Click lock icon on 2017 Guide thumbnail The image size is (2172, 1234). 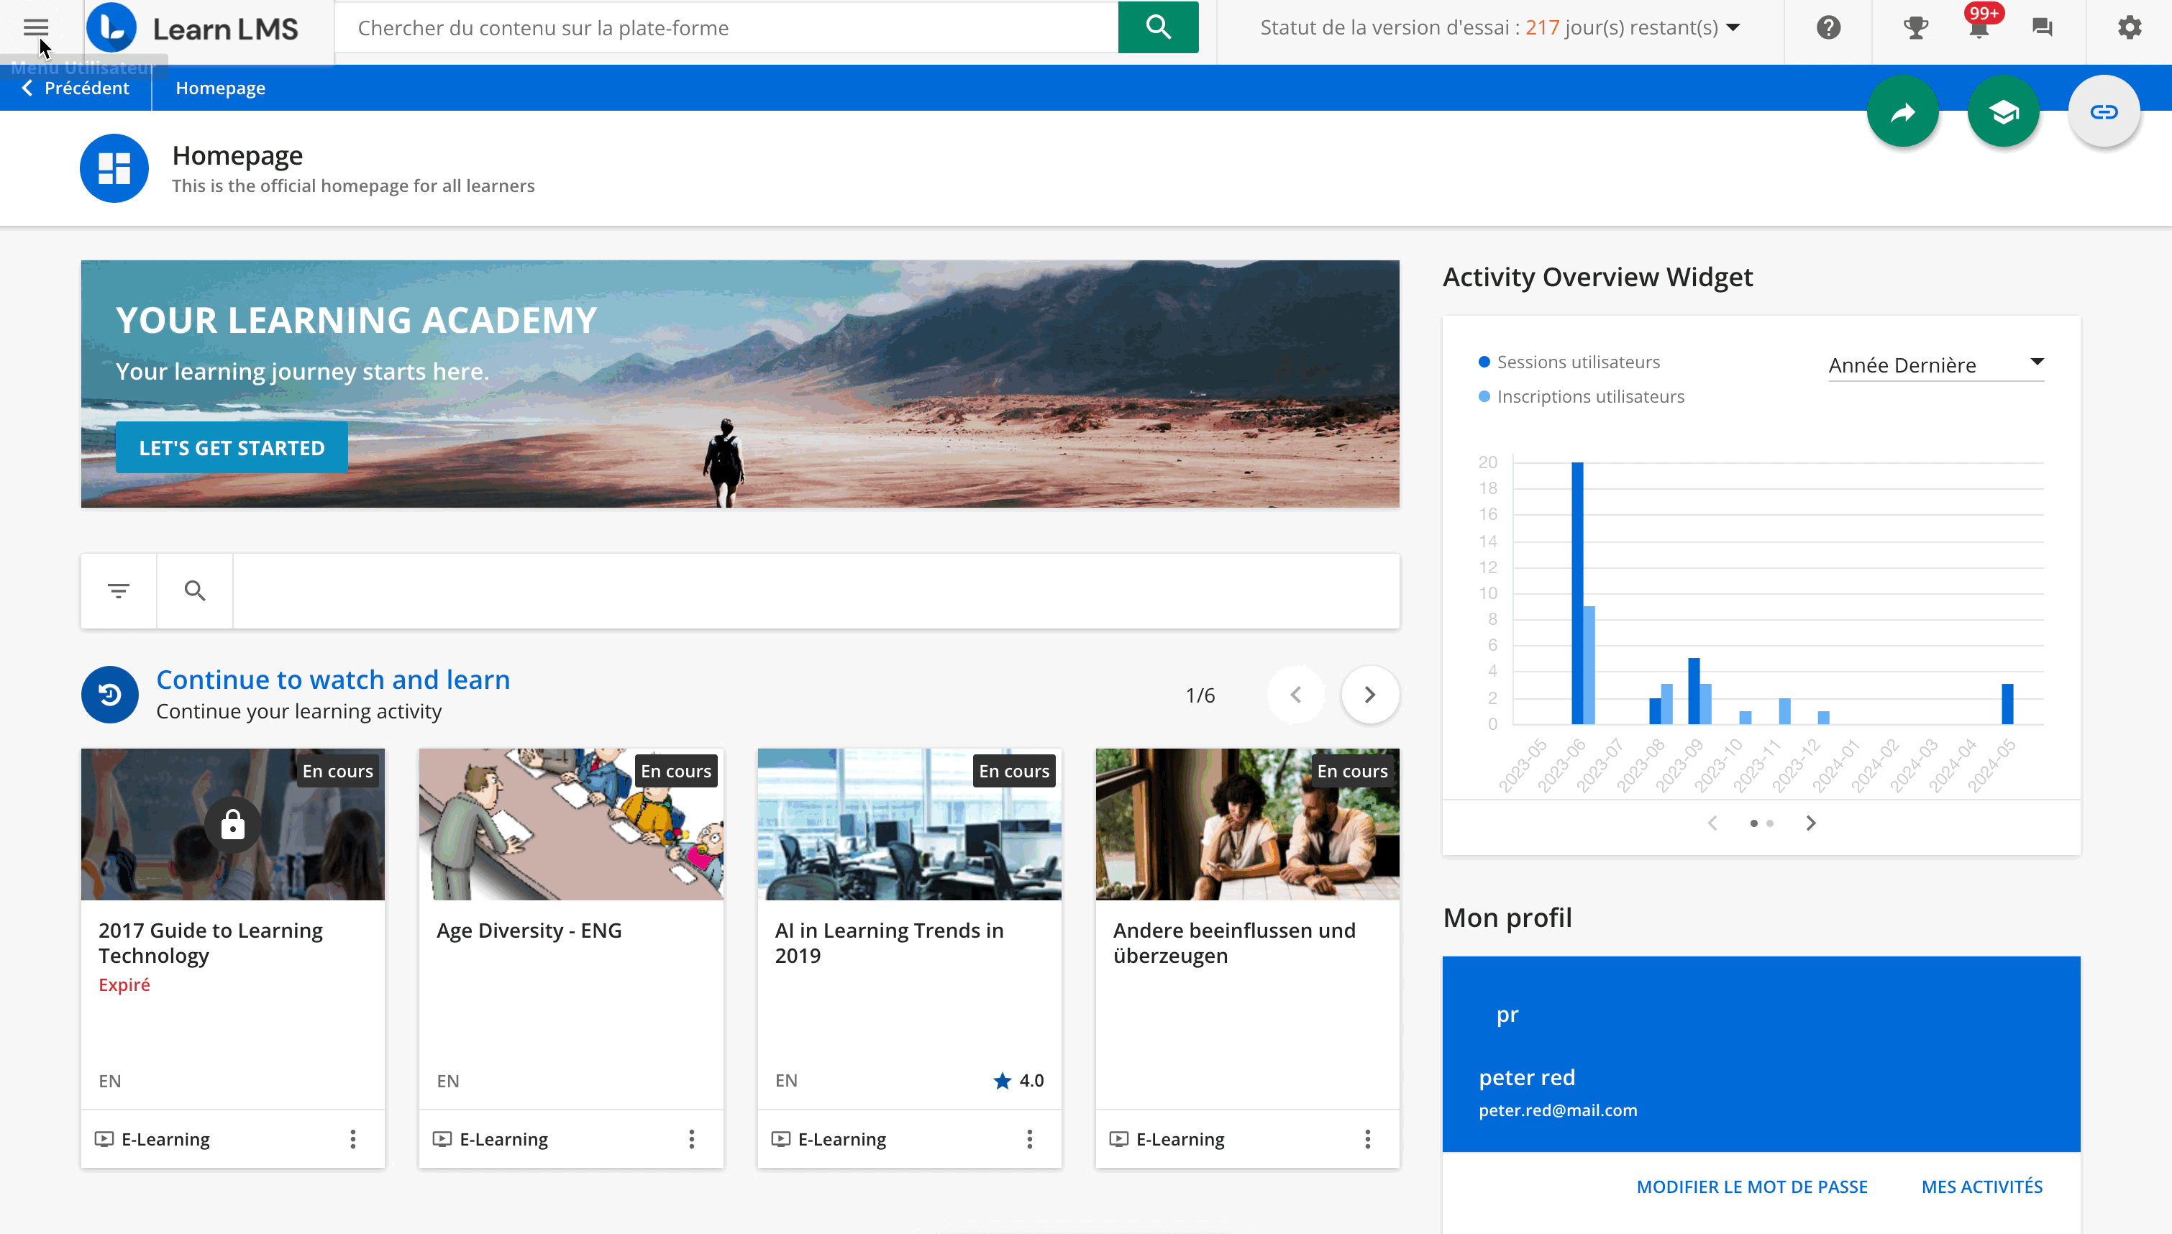coord(232,824)
